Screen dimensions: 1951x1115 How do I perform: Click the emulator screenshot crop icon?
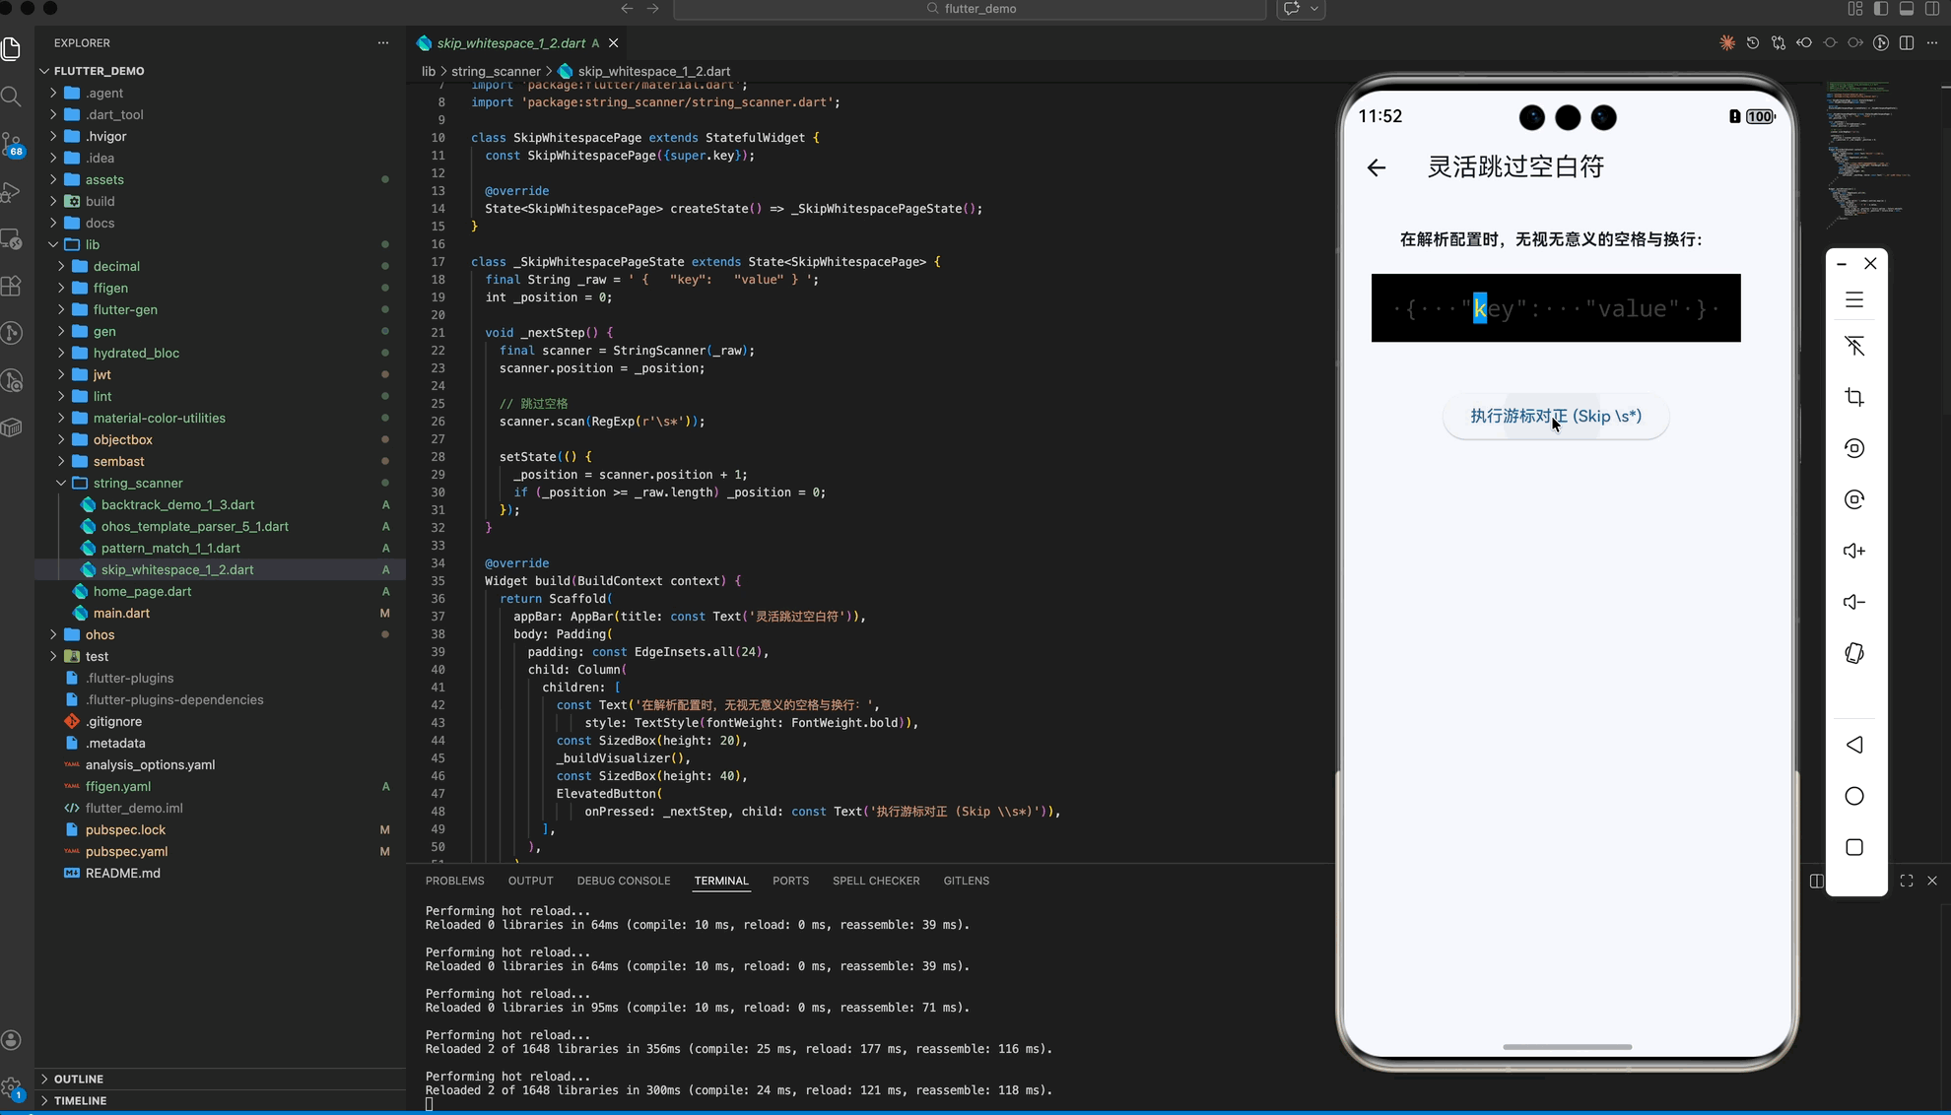point(1854,398)
